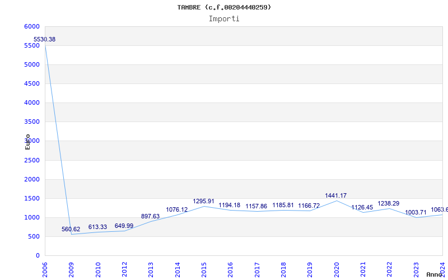Select the 1185.81 data label
The height and width of the screenshot is (280, 448).
tap(283, 205)
